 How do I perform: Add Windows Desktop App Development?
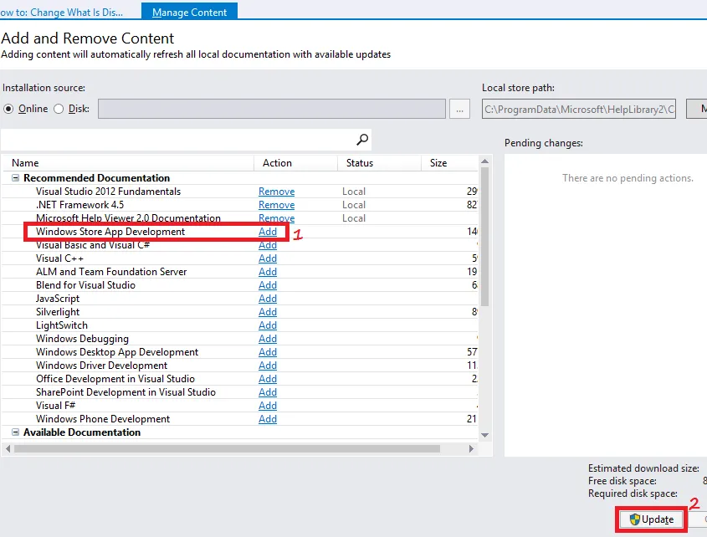[268, 352]
